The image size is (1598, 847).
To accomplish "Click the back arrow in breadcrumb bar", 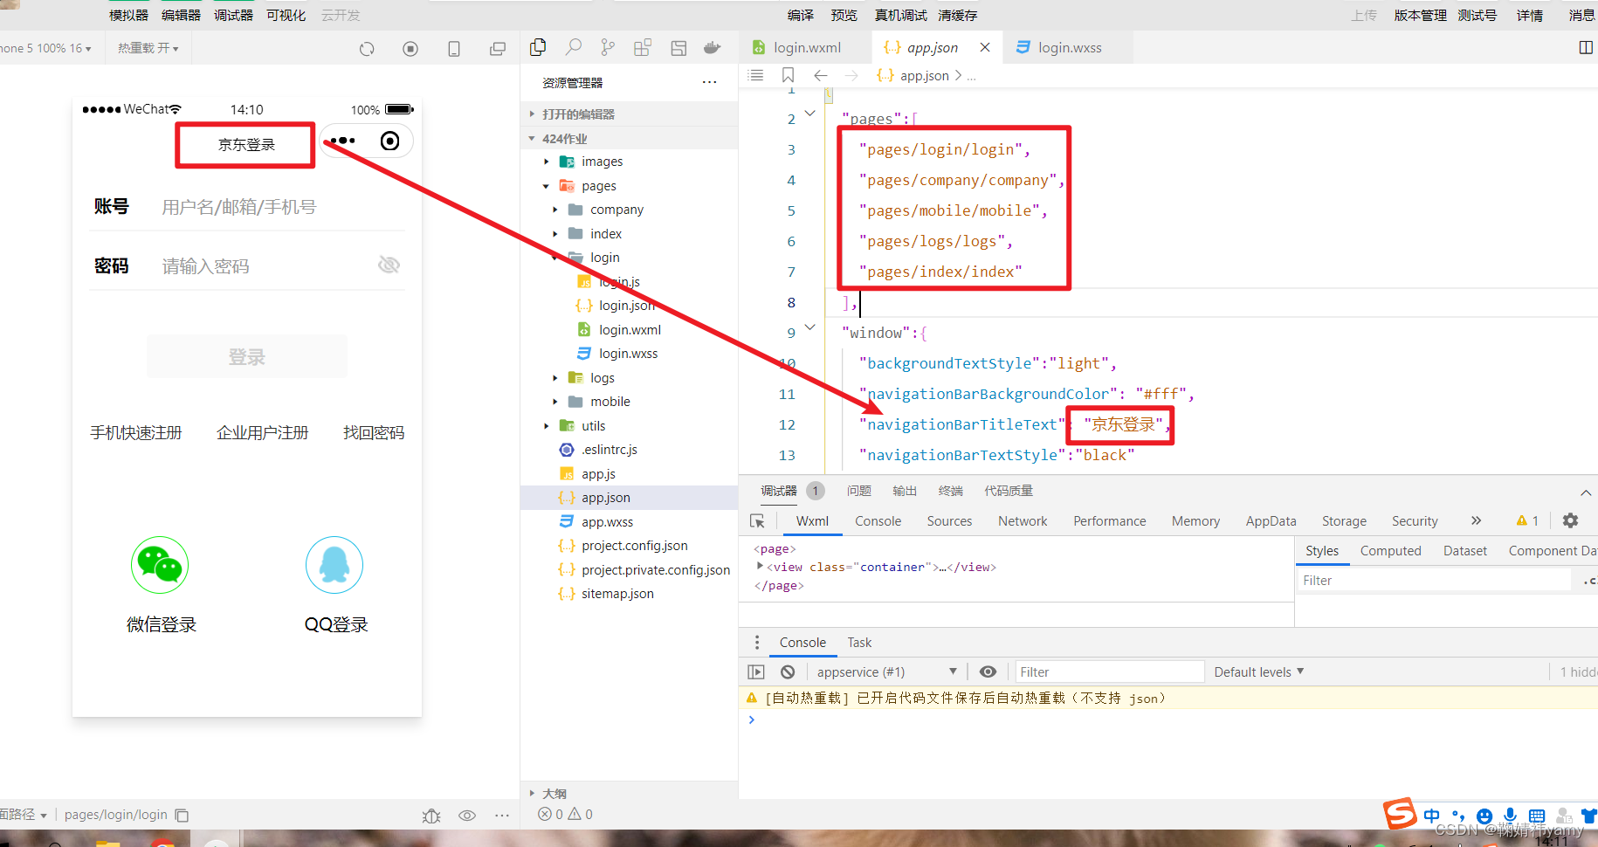I will click(x=820, y=75).
